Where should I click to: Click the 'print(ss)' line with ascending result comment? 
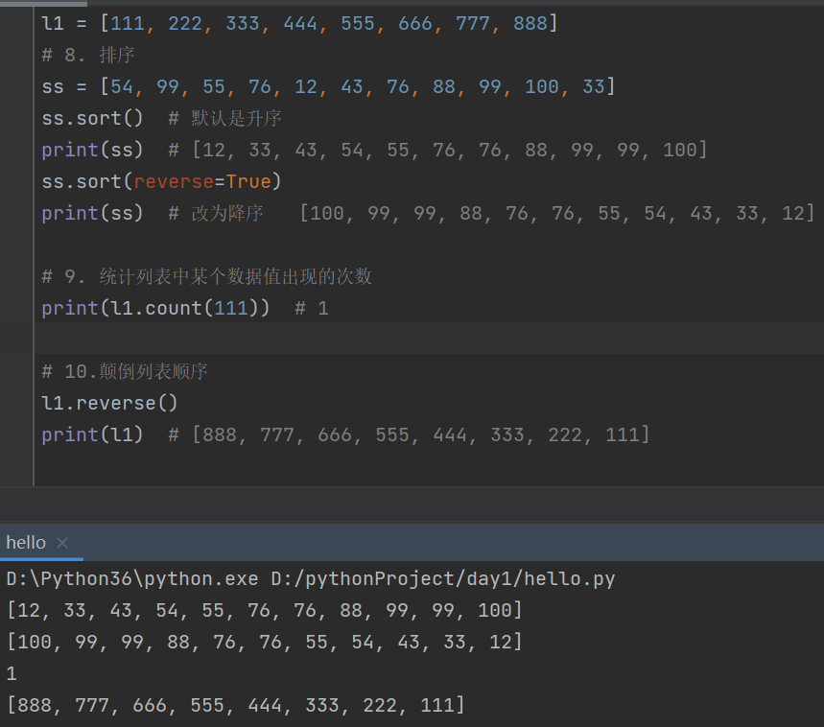point(374,151)
